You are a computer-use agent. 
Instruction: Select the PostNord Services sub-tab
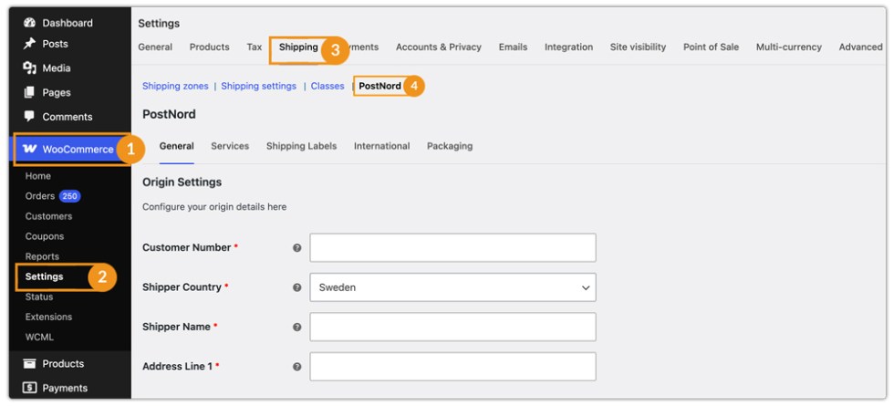pyautogui.click(x=230, y=146)
